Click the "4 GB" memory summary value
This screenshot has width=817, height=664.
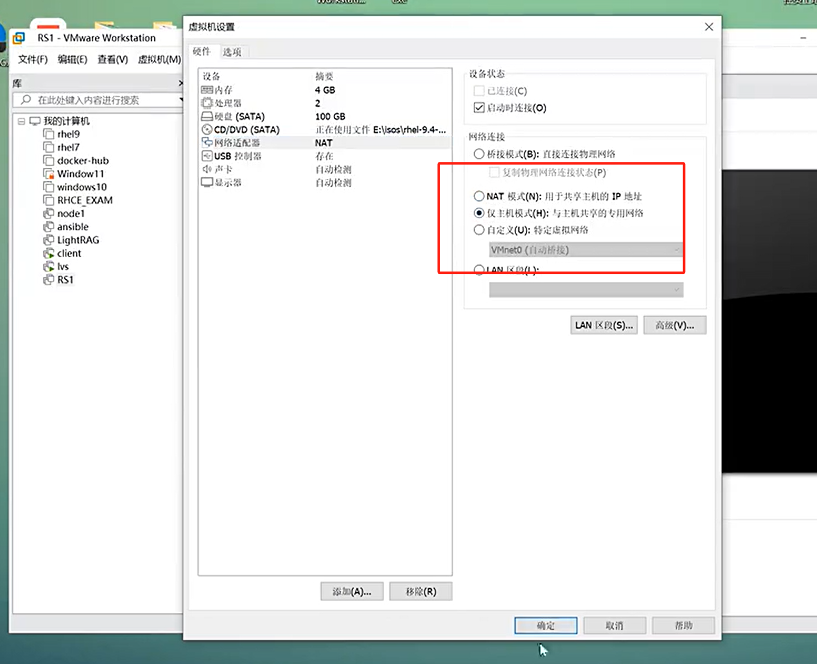coord(325,90)
